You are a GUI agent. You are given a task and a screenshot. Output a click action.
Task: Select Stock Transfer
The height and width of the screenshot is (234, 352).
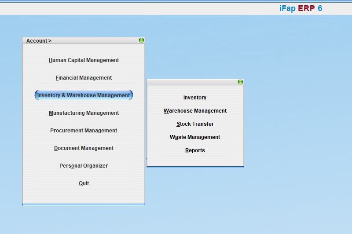[195, 124]
